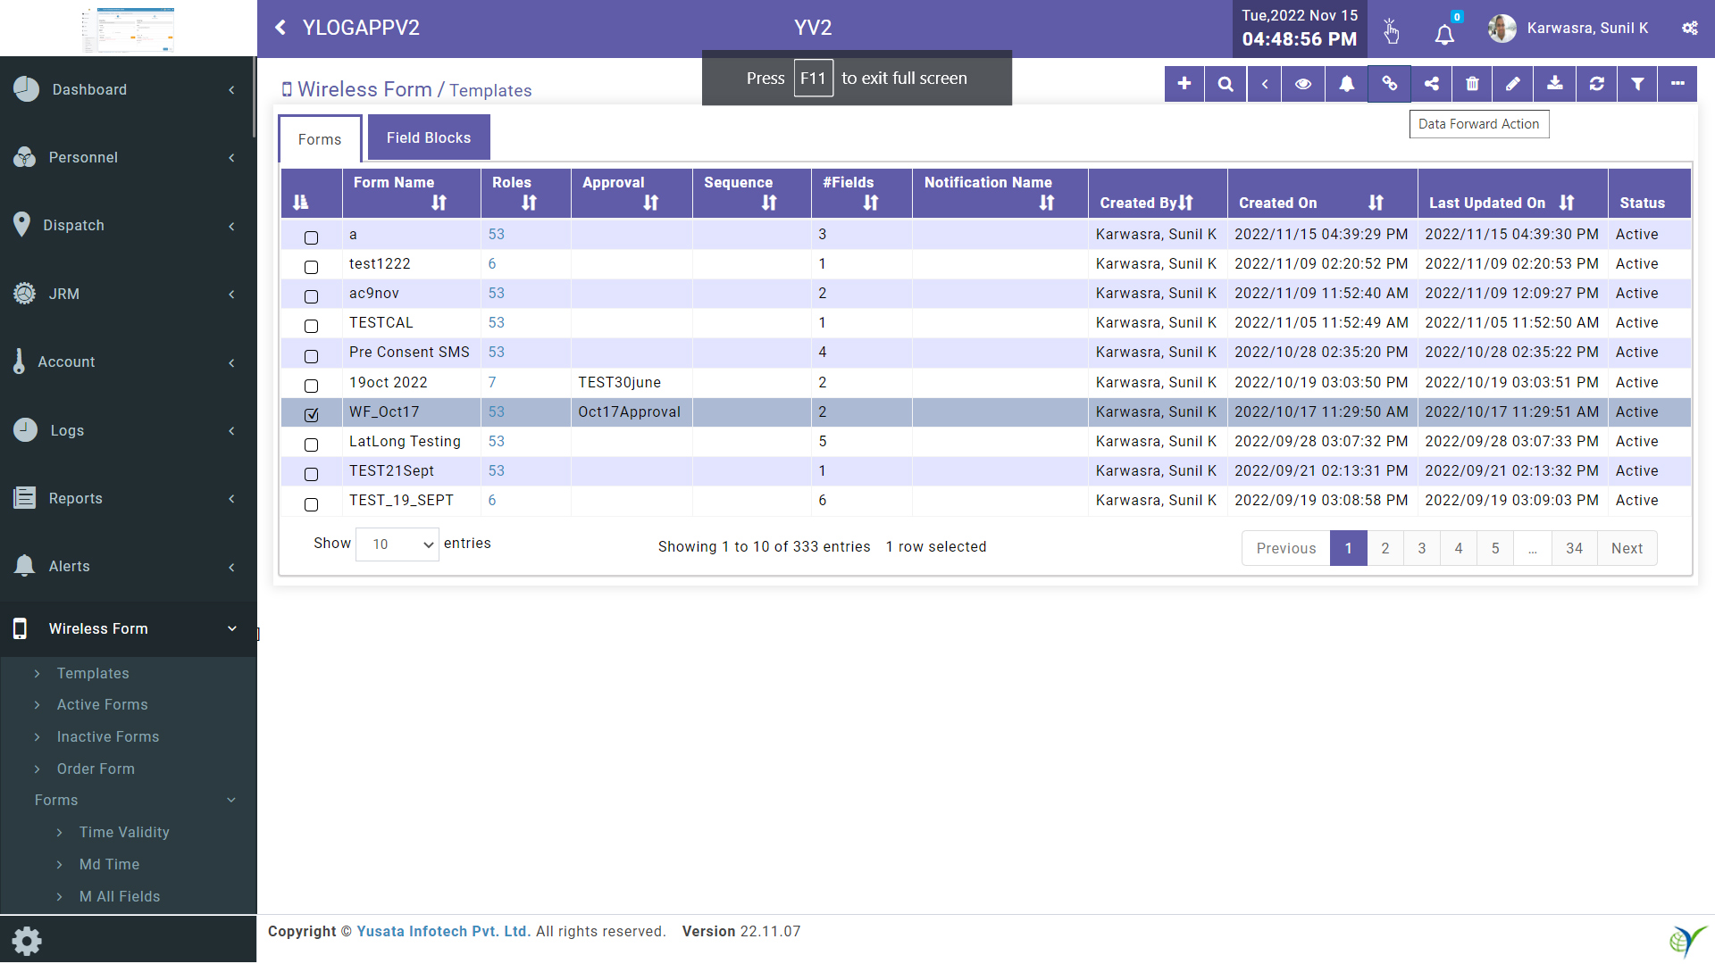Click the share icon in toolbar
This screenshot has height=964, width=1715.
click(1432, 84)
